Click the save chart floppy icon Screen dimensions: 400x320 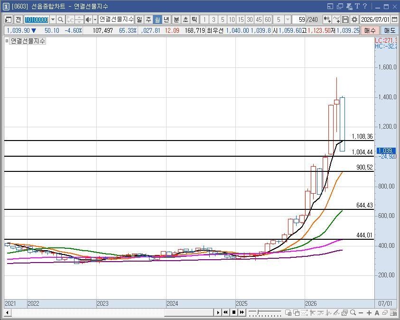coord(345,19)
